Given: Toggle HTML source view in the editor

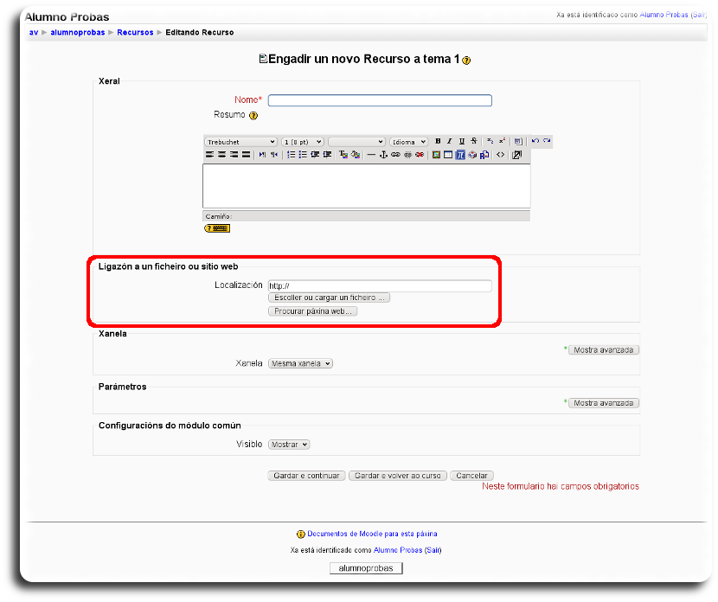Looking at the screenshot, I should point(499,155).
